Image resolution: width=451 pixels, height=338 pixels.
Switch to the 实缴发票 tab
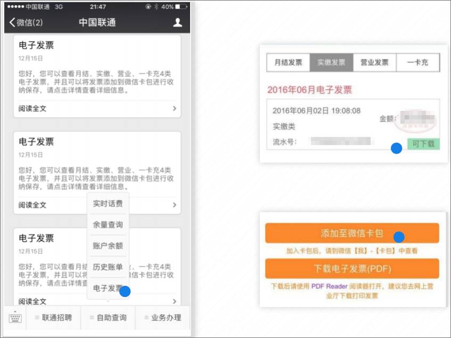[331, 62]
